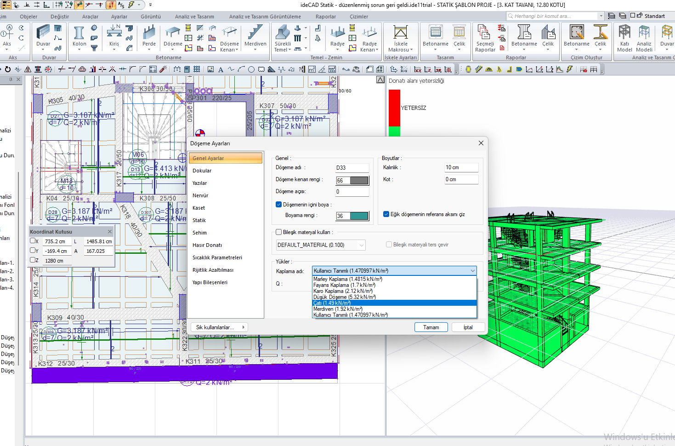The width and height of the screenshot is (675, 446).
Task: Open Betonarme reports in Raporlar group
Action: pyautogui.click(x=524, y=37)
